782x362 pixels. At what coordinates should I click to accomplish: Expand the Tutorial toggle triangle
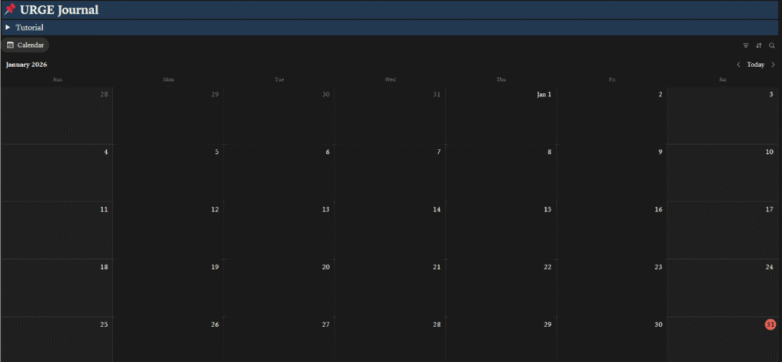pos(8,27)
